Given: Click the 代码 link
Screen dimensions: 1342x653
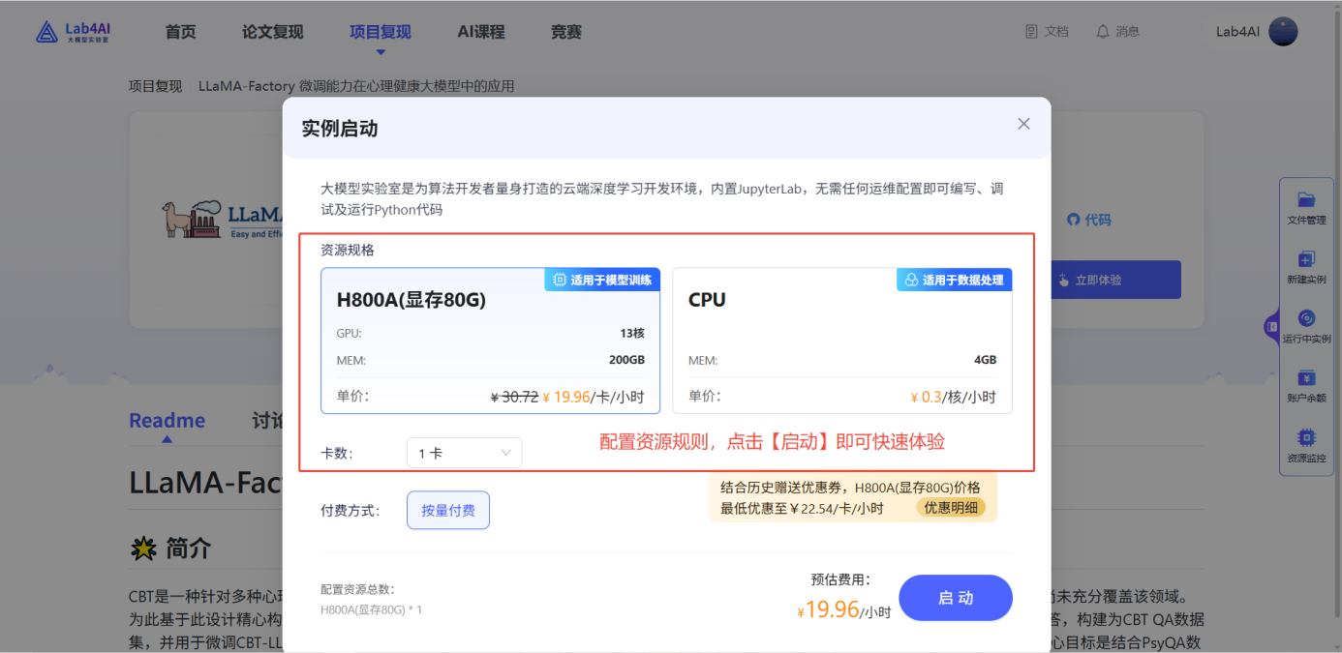Looking at the screenshot, I should (1088, 220).
